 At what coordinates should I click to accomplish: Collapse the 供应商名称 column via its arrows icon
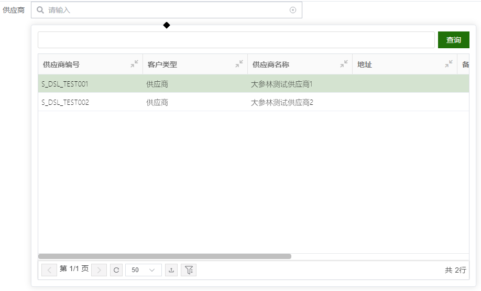344,64
